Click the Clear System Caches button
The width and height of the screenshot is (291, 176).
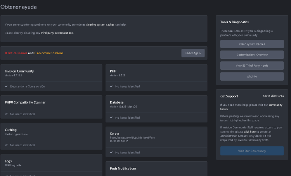(x=252, y=44)
